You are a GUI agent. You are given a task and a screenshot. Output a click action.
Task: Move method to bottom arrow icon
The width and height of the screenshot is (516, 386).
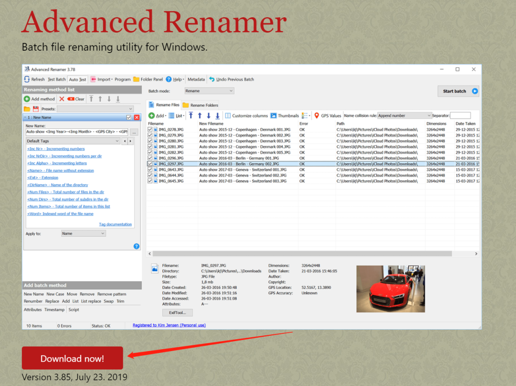pyautogui.click(x=118, y=99)
